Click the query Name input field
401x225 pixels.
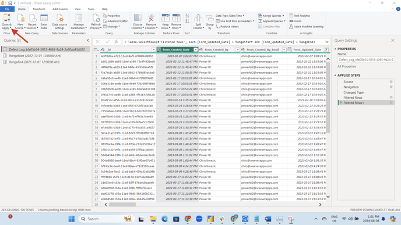tap(366, 60)
